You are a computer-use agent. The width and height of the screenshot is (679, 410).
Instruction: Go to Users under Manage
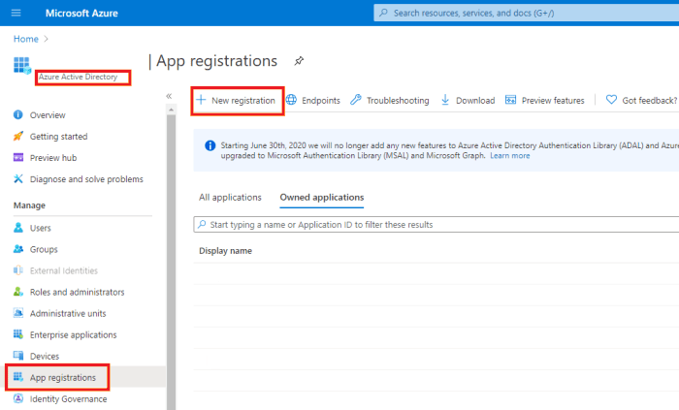coord(41,228)
